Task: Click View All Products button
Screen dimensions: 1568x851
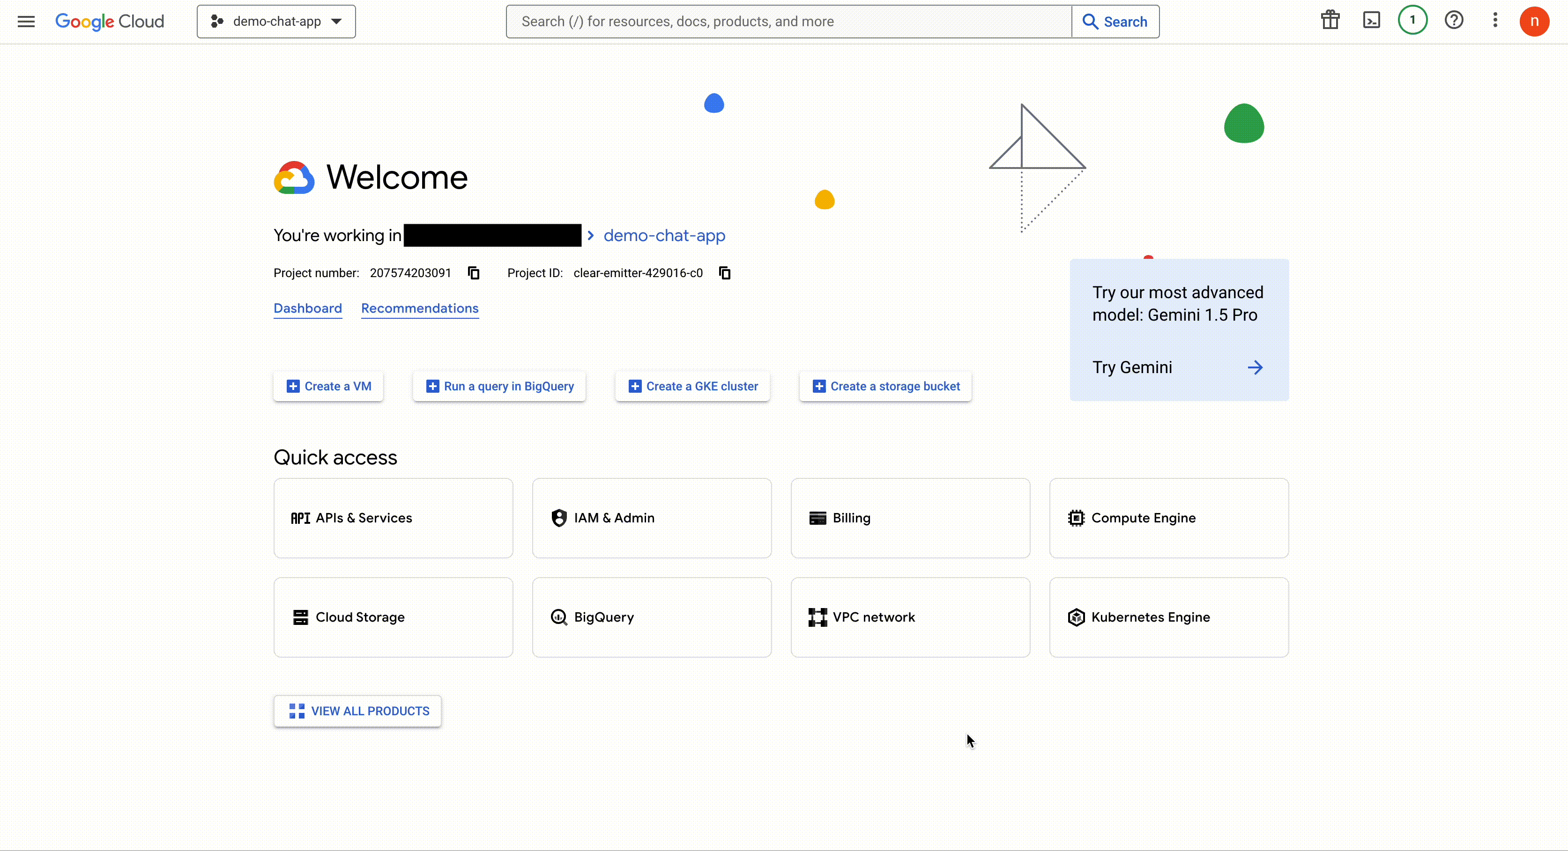Action: pos(358,711)
